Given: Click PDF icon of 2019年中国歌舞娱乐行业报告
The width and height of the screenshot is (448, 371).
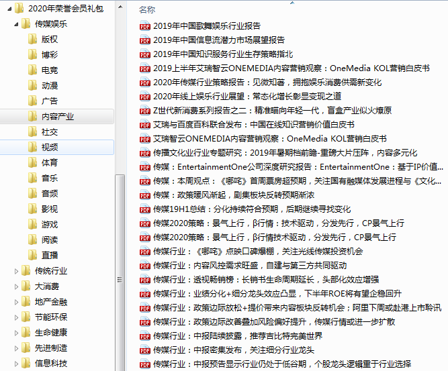Looking at the screenshot, I should 145,25.
